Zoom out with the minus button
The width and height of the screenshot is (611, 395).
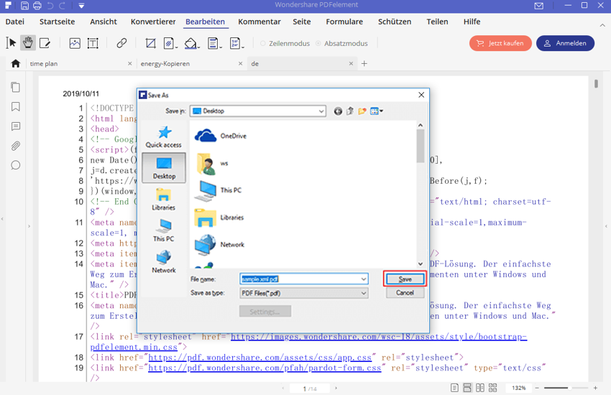[537, 388]
